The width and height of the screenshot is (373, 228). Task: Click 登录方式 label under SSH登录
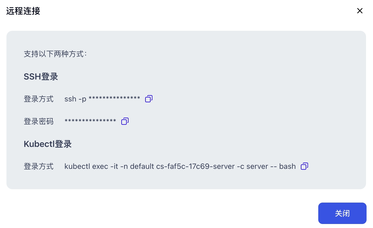[39, 99]
